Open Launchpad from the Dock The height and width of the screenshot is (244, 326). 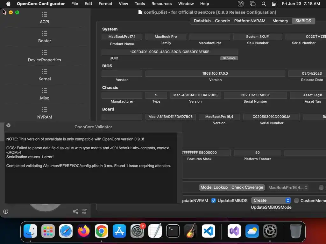click(x=48, y=231)
